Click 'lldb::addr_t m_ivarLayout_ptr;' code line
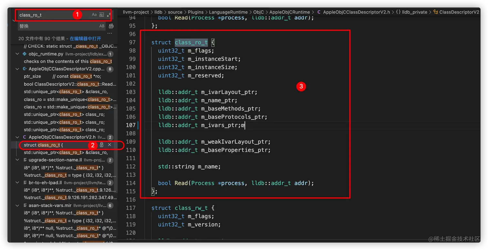Image resolution: width=488 pixels, height=250 pixels. [x=208, y=92]
